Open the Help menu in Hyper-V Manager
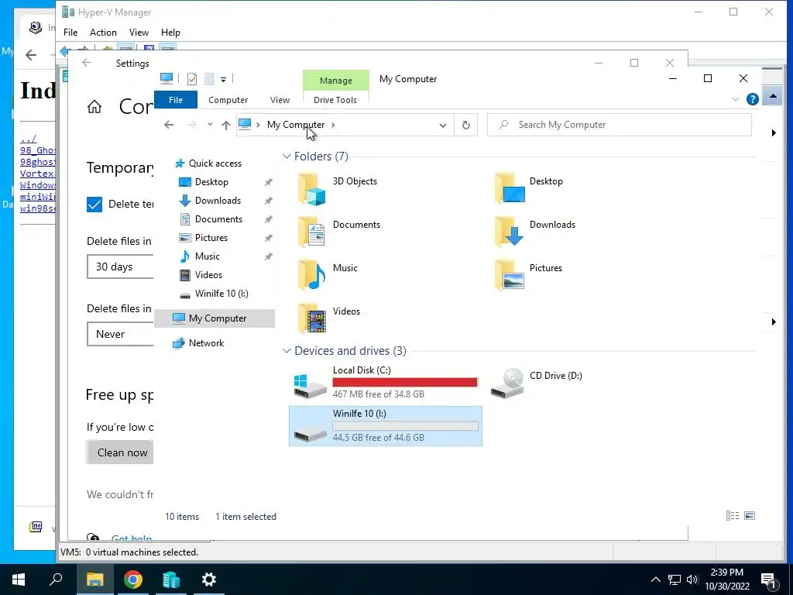The width and height of the screenshot is (793, 595). tap(170, 33)
